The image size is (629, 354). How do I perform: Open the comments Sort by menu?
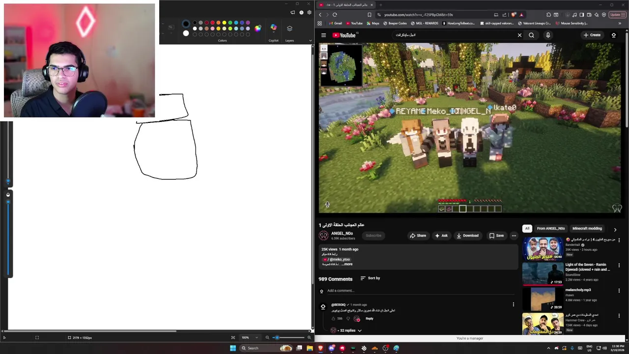tap(370, 278)
